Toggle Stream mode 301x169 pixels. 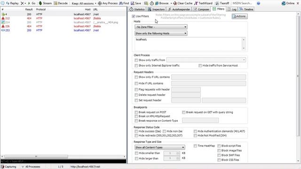point(45,3)
